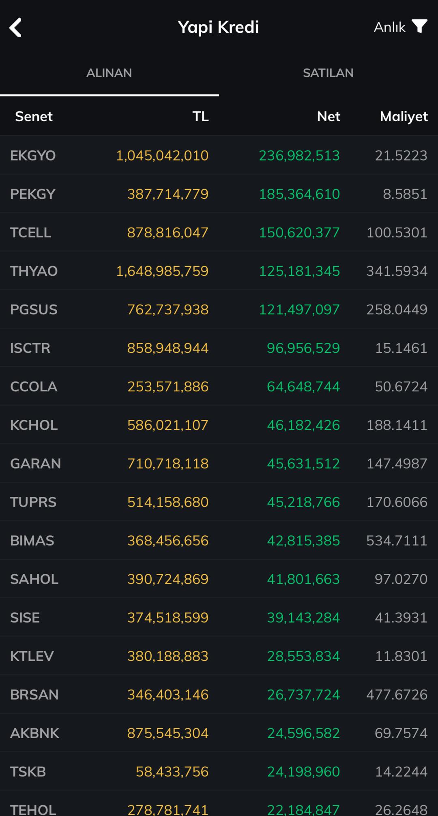The image size is (438, 816).
Task: Select the ALINAN tab
Action: click(x=109, y=73)
